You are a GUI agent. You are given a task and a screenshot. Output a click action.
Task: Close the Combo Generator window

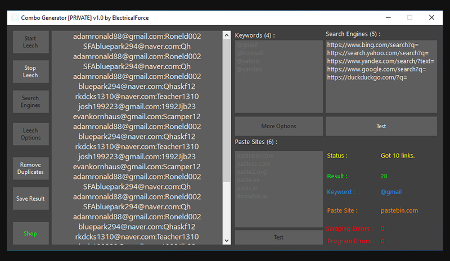(431, 17)
